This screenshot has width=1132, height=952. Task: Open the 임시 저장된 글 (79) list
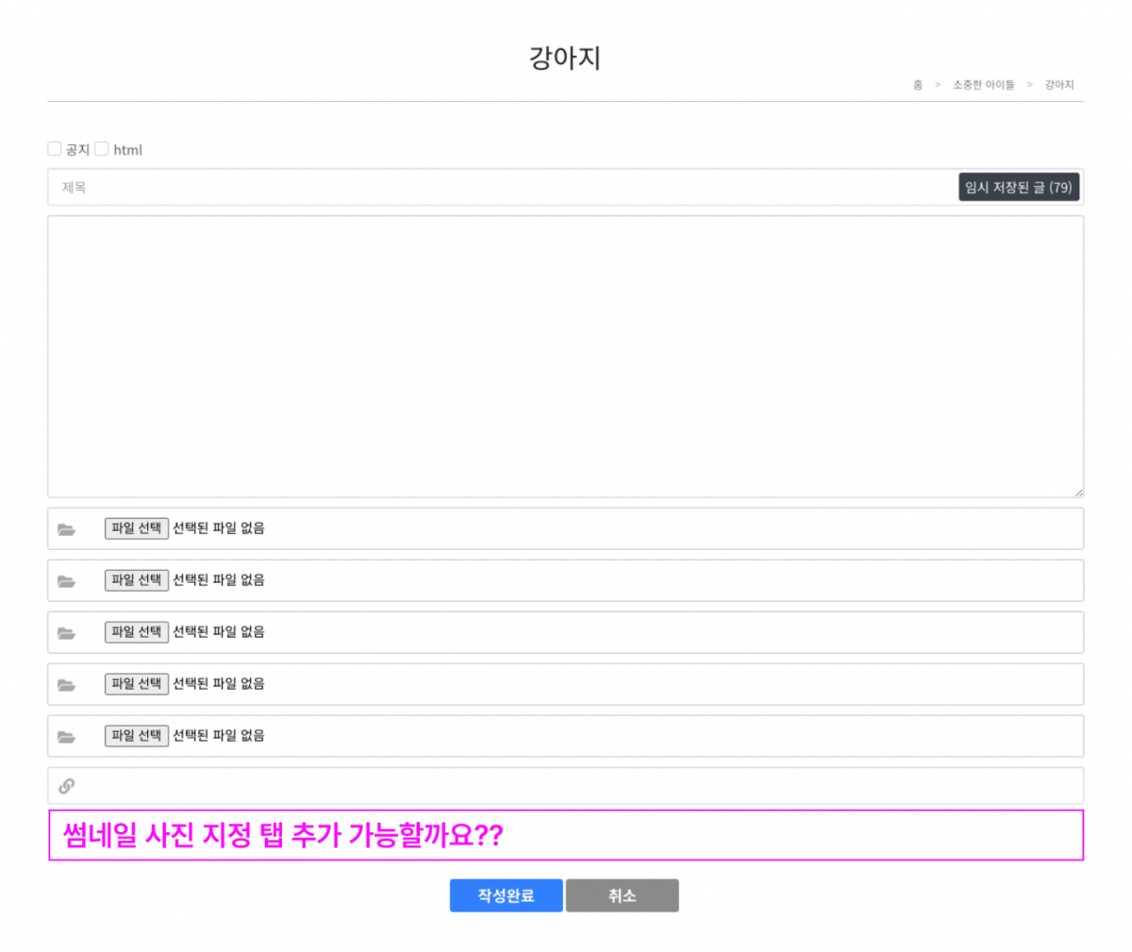[x=1018, y=188]
